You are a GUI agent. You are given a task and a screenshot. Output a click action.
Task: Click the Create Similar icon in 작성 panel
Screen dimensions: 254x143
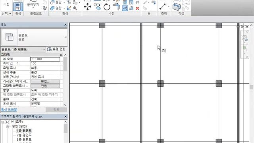(x=177, y=7)
